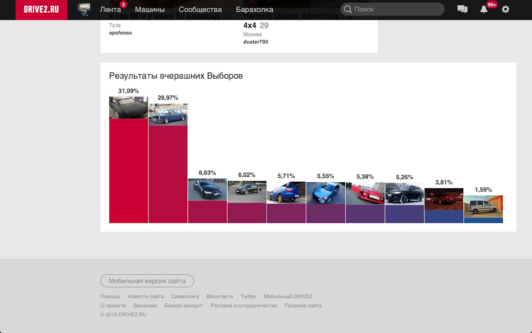Open the Правила сайта link
Image resolution: width=532 pixels, height=333 pixels.
pos(303,305)
